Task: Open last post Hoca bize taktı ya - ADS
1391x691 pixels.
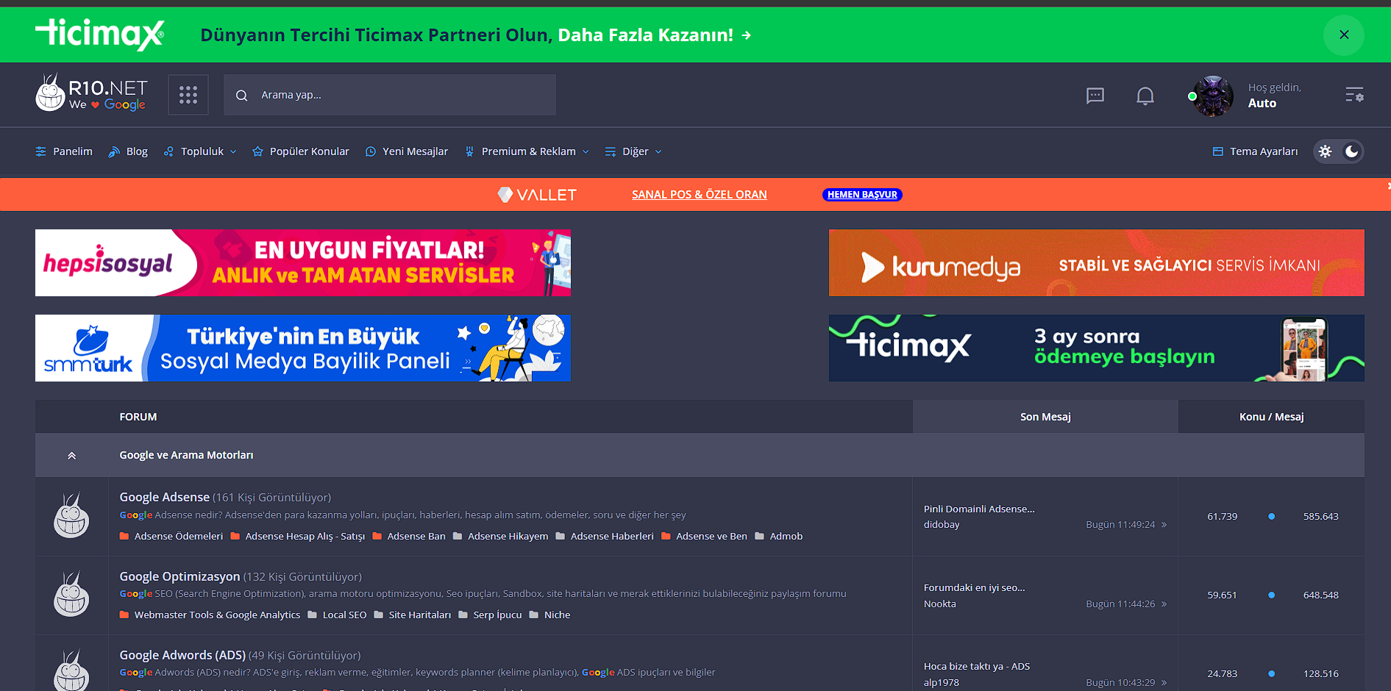Action: point(977,667)
